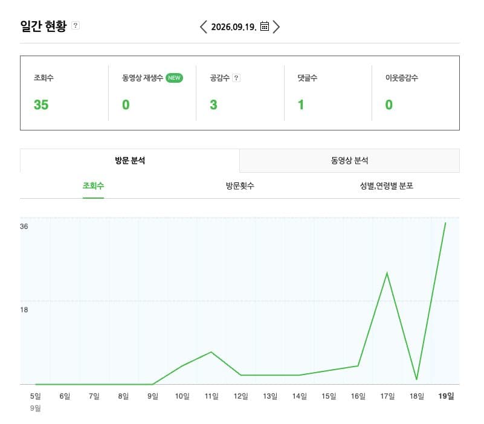The height and width of the screenshot is (424, 484).
Task: Switch to the 방문 분석 tab
Action: (130, 161)
